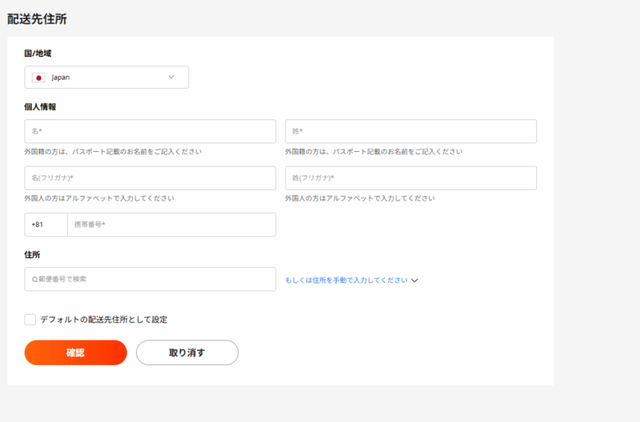
Task: Open the Japan country/region selector
Action: point(106,78)
